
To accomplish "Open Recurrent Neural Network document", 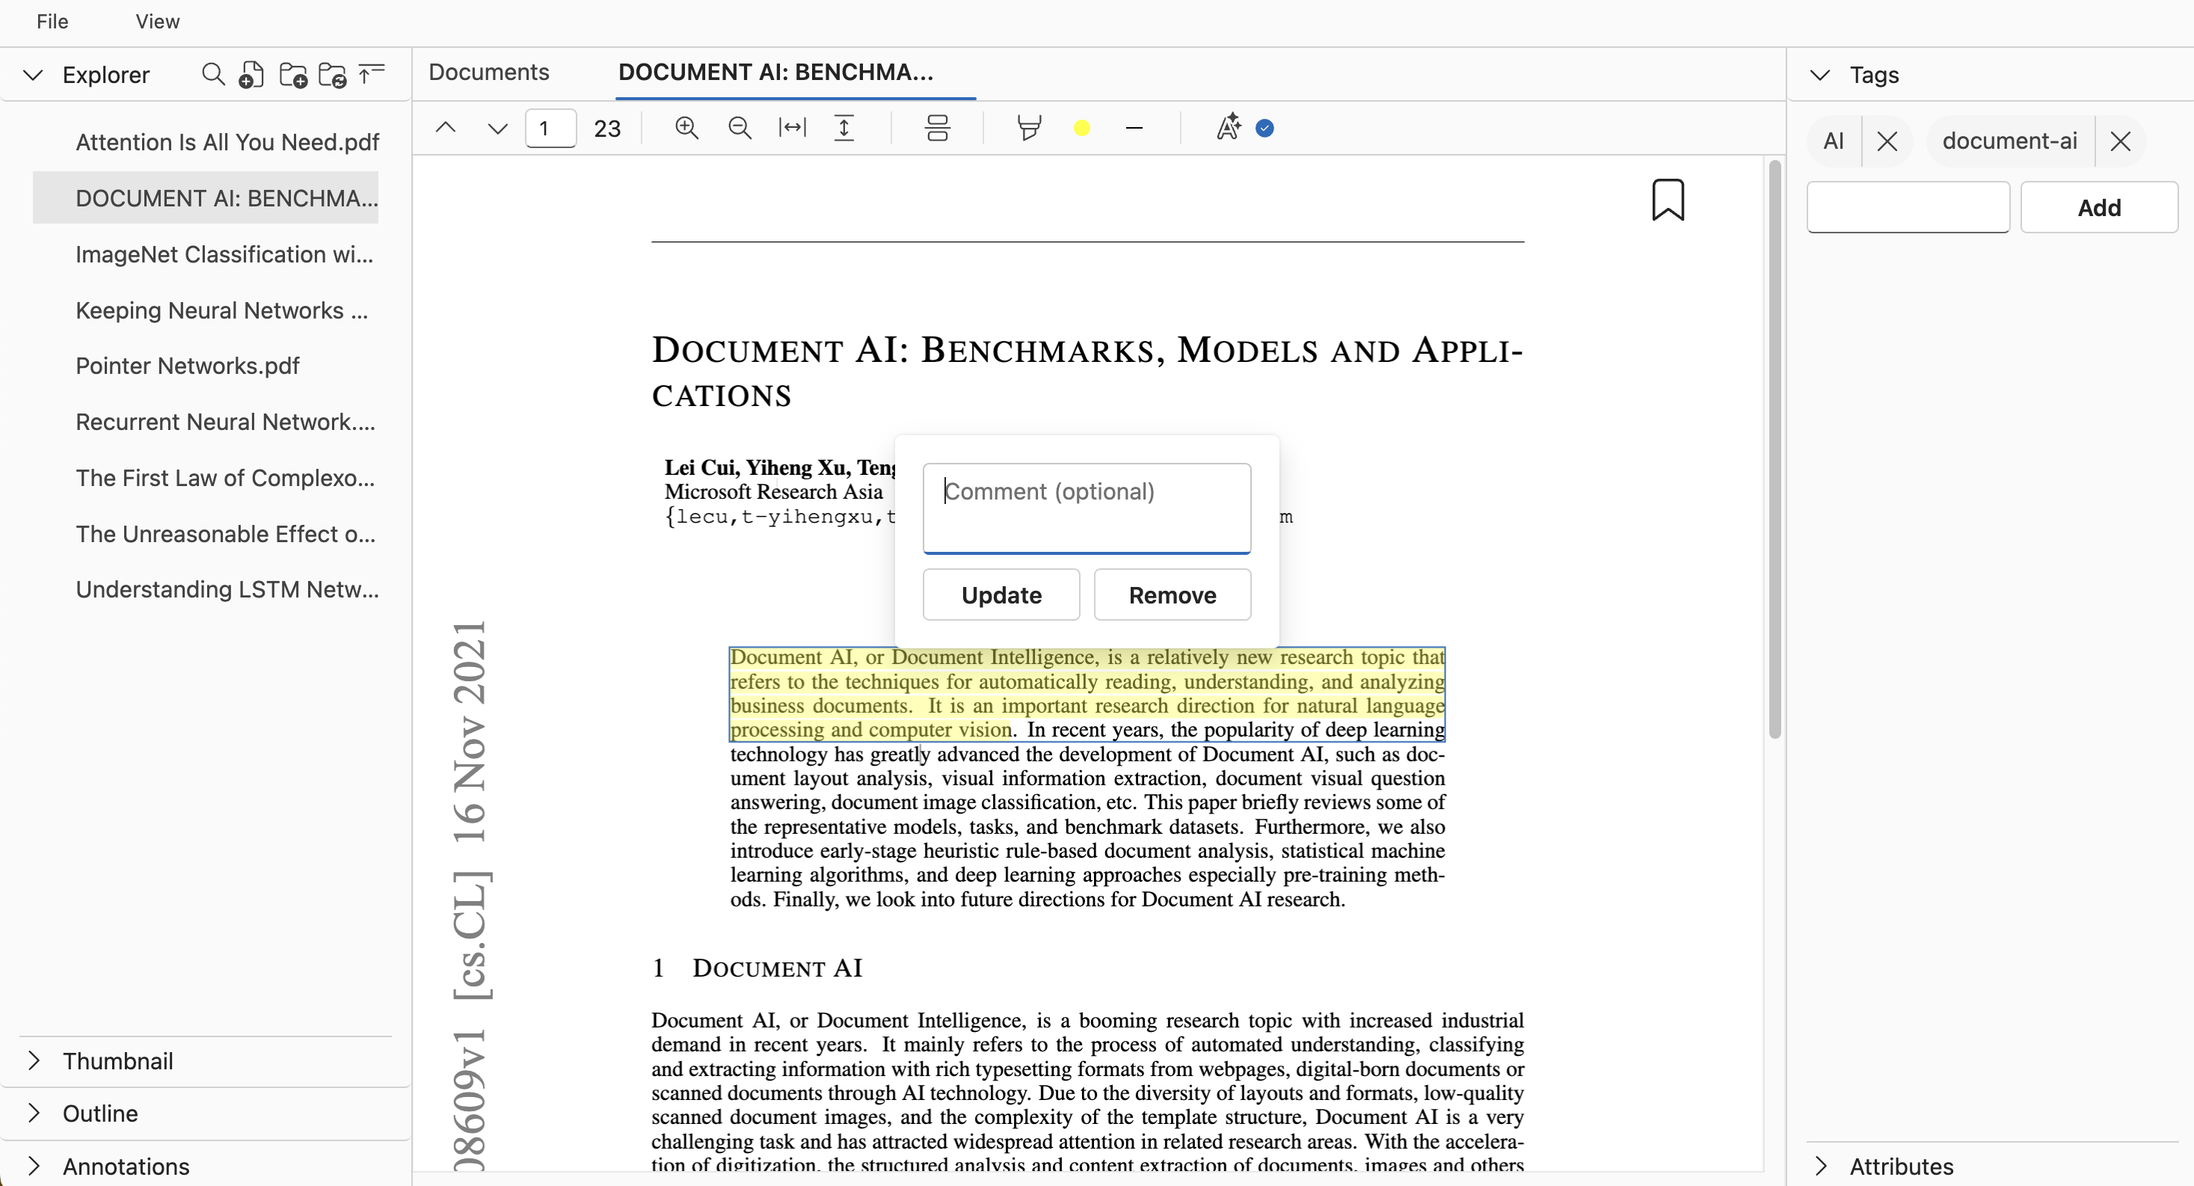I will coord(225,422).
